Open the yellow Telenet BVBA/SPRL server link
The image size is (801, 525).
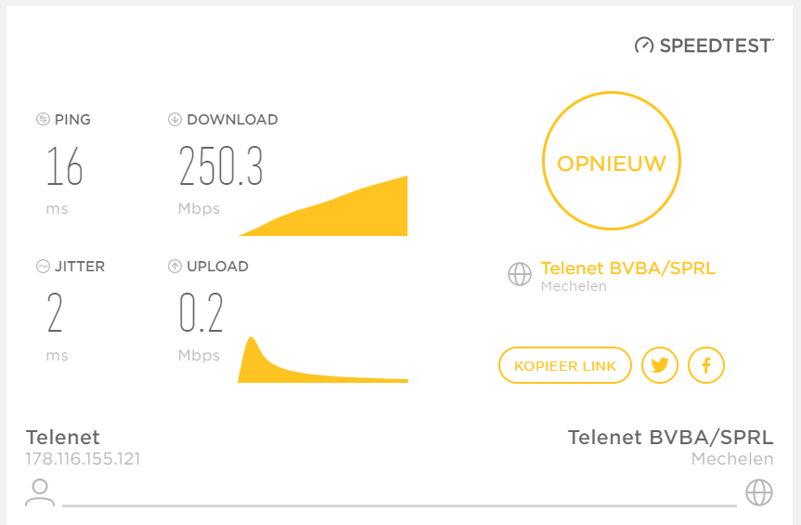[627, 268]
